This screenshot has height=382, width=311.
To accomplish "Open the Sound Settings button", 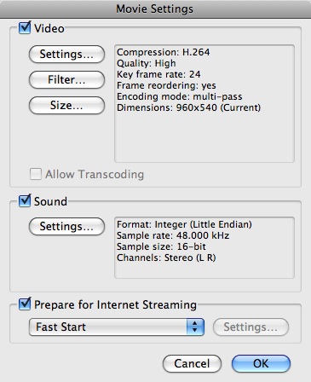I will (66, 226).
